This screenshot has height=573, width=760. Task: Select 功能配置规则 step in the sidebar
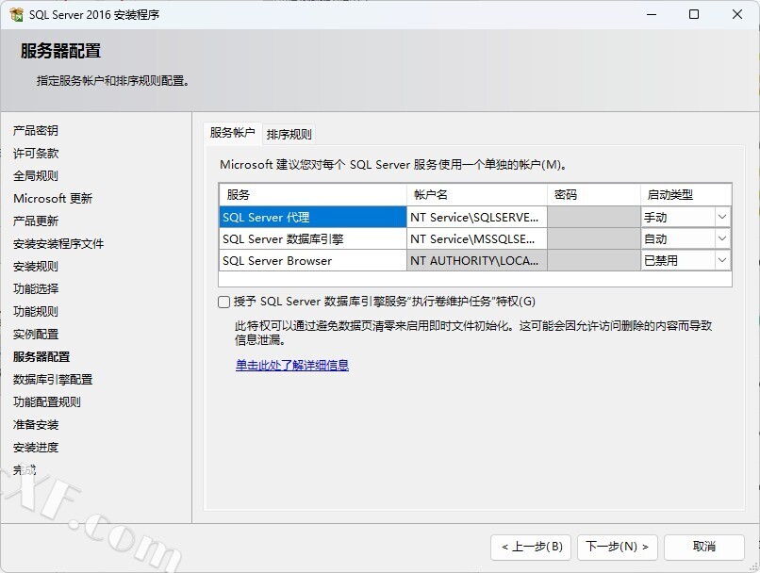tap(47, 402)
